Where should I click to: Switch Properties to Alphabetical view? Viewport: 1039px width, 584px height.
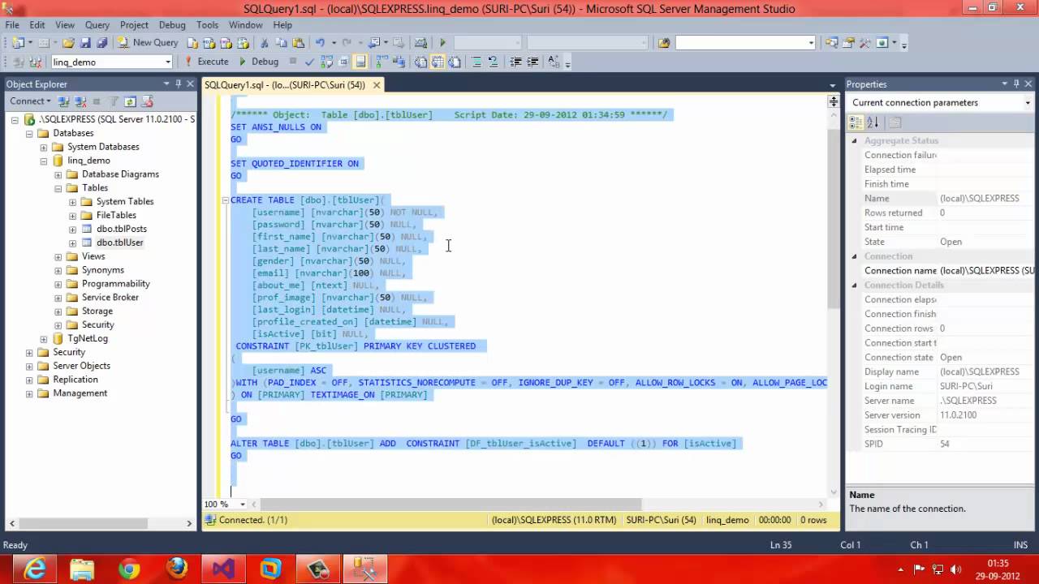(873, 122)
